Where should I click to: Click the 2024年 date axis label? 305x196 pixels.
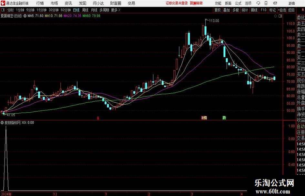click(6, 194)
